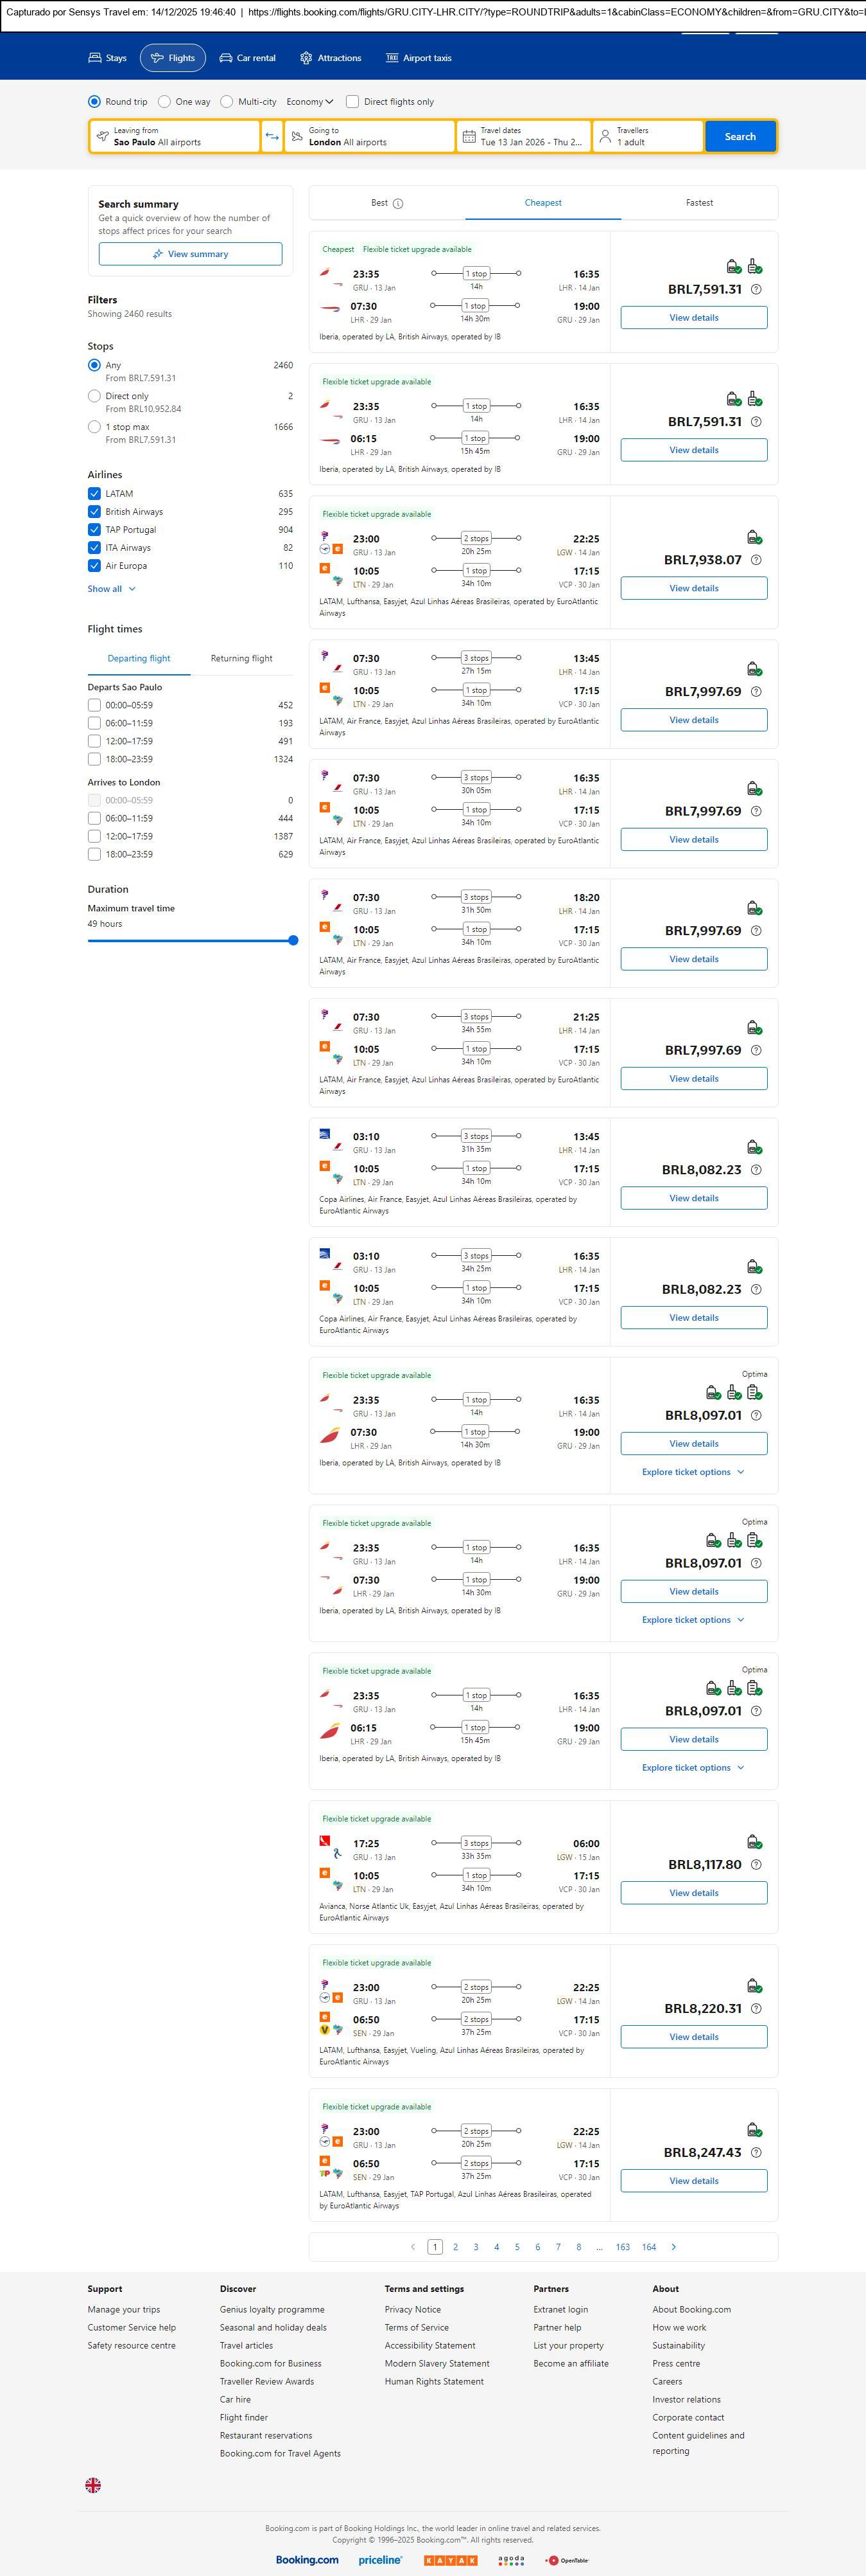Click the next page arrow in pagination
866x2576 pixels.
pyautogui.click(x=673, y=2247)
